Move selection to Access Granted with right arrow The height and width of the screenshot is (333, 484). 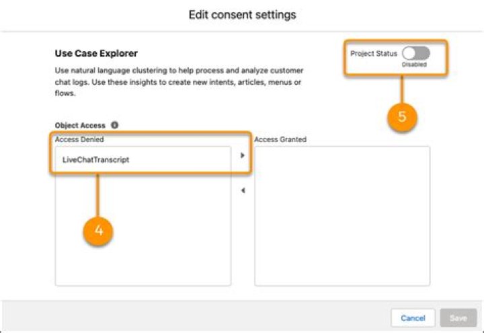click(243, 155)
